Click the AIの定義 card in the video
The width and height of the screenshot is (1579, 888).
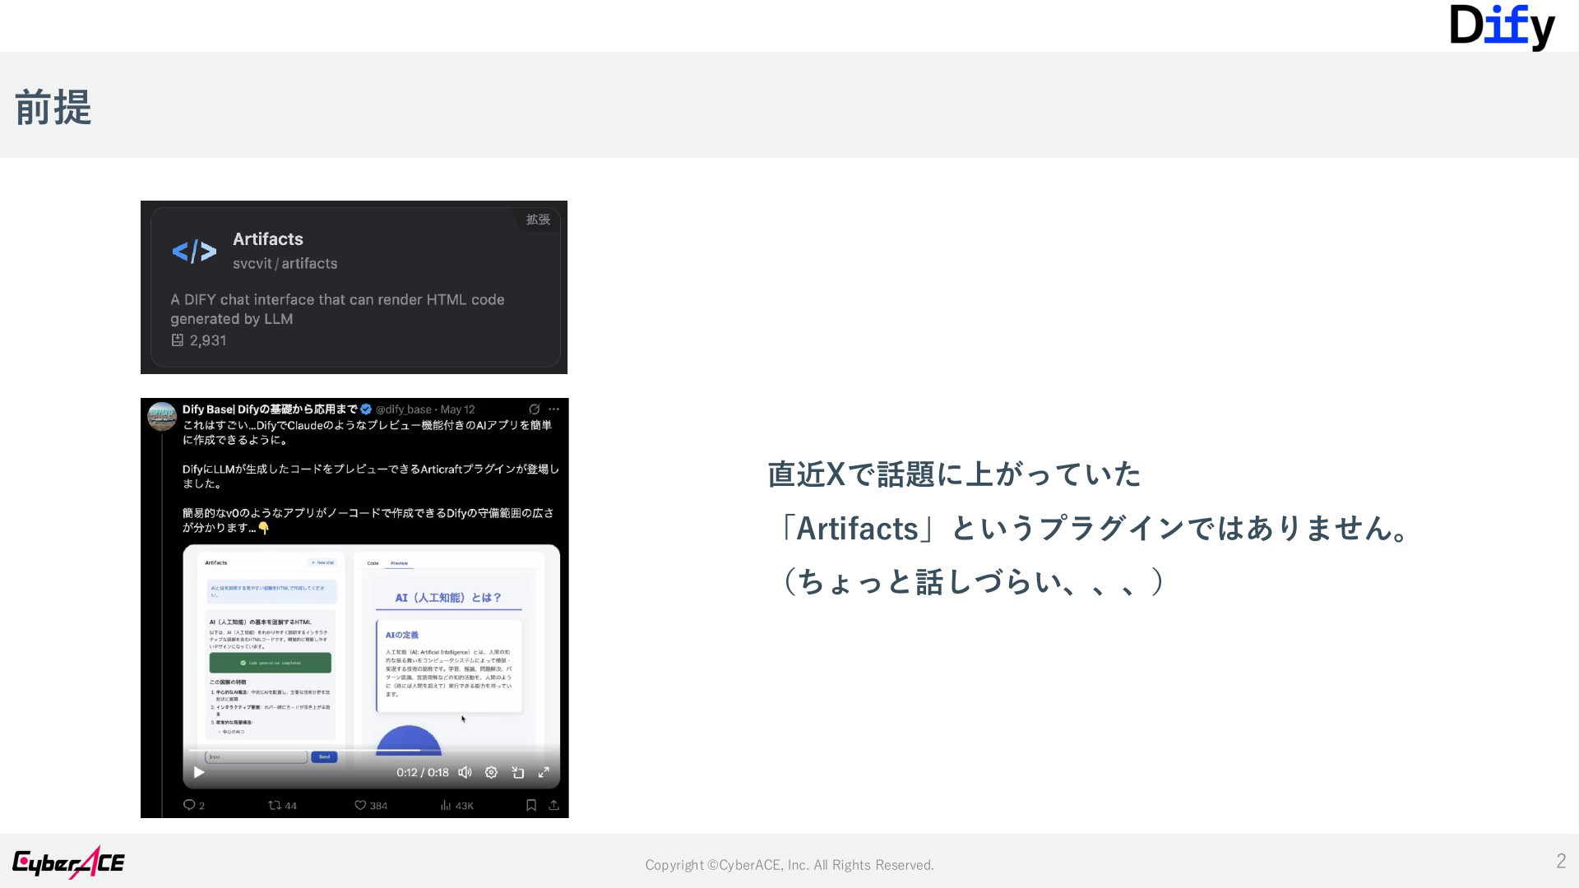click(449, 664)
